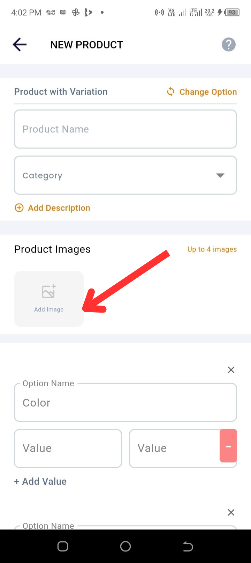Tap the back arrow icon
This screenshot has width=251, height=563.
click(x=20, y=45)
